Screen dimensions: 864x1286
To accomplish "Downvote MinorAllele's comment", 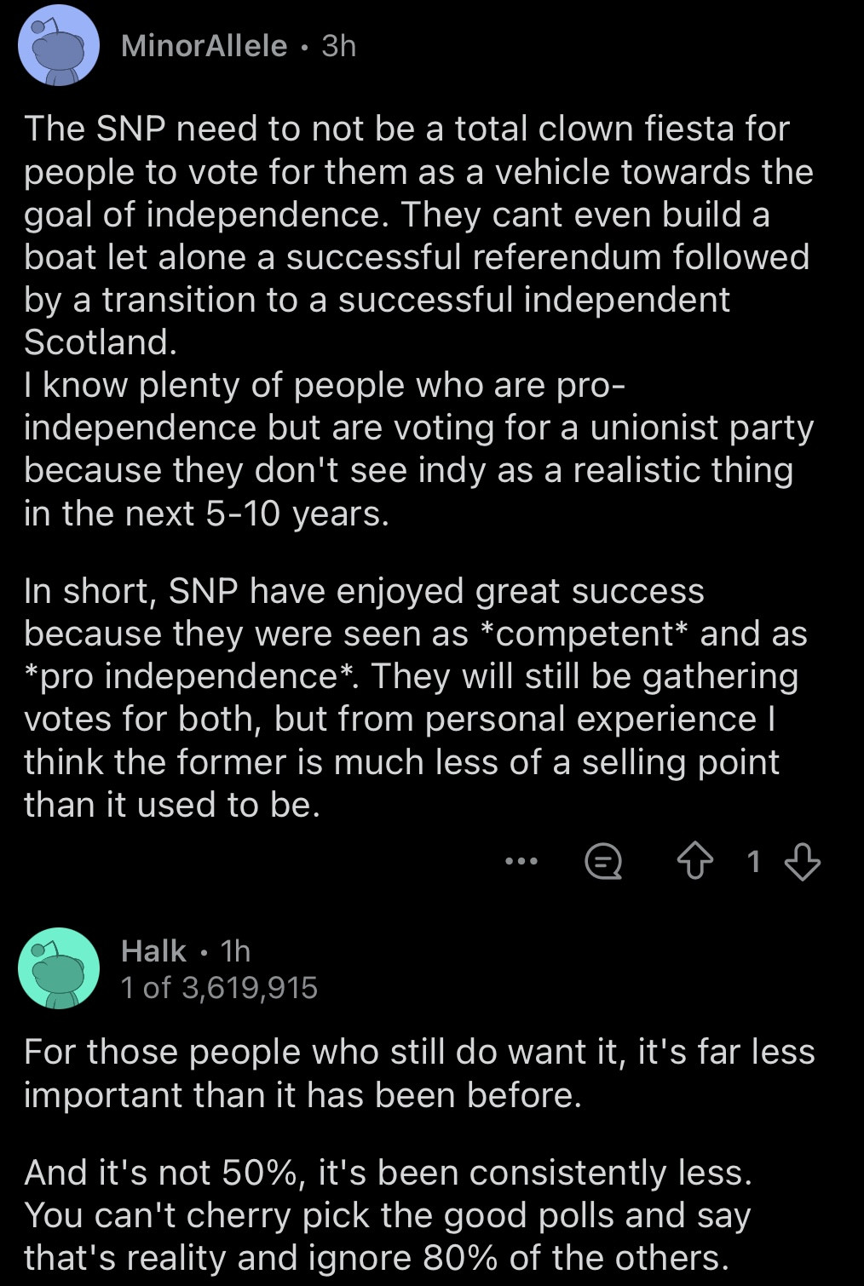I will pyautogui.click(x=802, y=862).
